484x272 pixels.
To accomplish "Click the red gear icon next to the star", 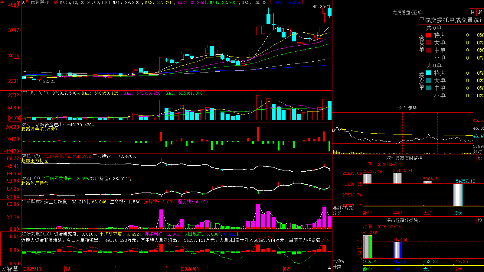I will (27, 2).
